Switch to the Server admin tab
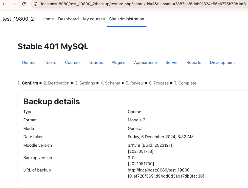248x188 pixels. tap(171, 62)
